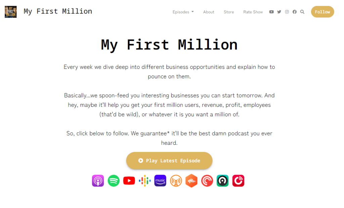Open the red YouTube platform icon
Image resolution: width=344 pixels, height=208 pixels.
point(129,181)
